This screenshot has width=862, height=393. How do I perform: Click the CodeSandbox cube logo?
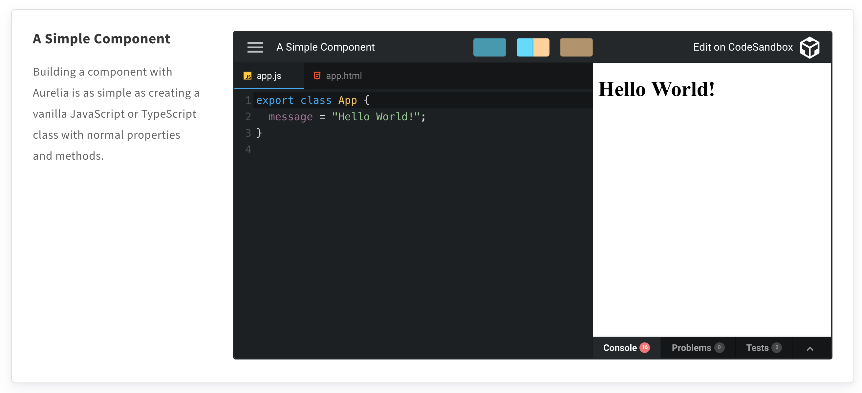pos(809,47)
